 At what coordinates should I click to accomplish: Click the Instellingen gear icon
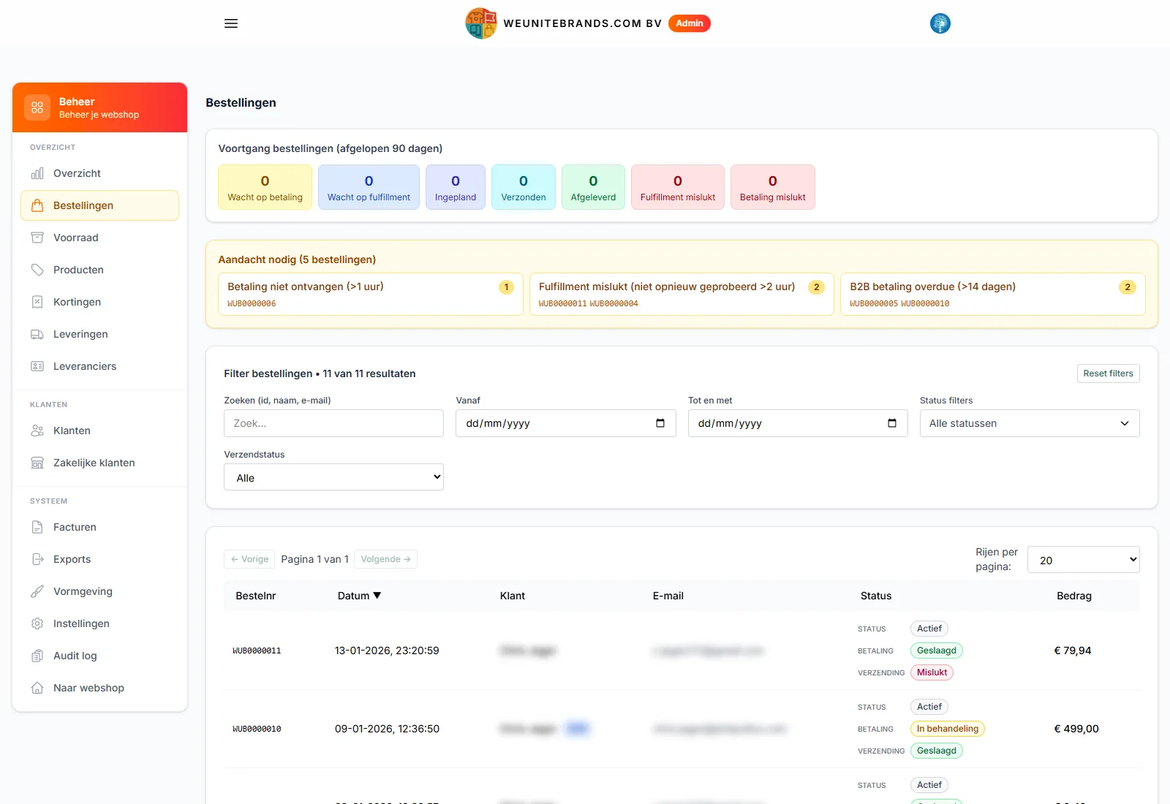pyautogui.click(x=37, y=623)
